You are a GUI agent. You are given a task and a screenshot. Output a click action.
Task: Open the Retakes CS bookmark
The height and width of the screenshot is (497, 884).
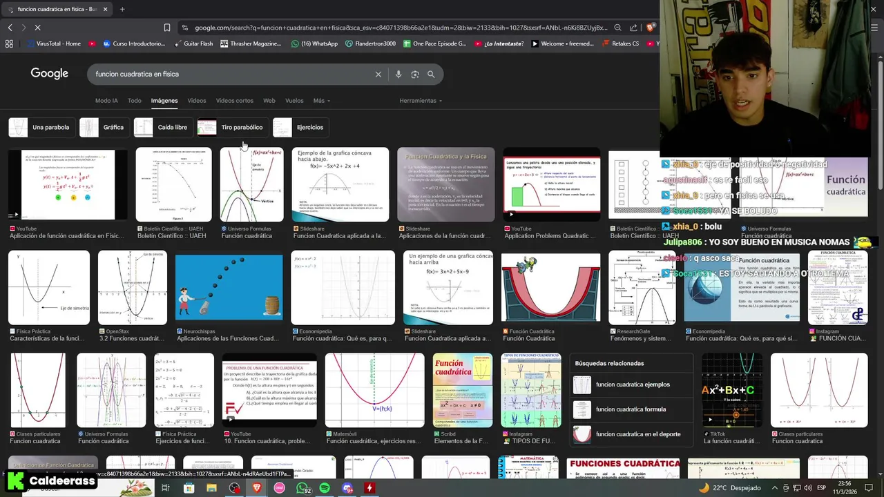click(620, 43)
